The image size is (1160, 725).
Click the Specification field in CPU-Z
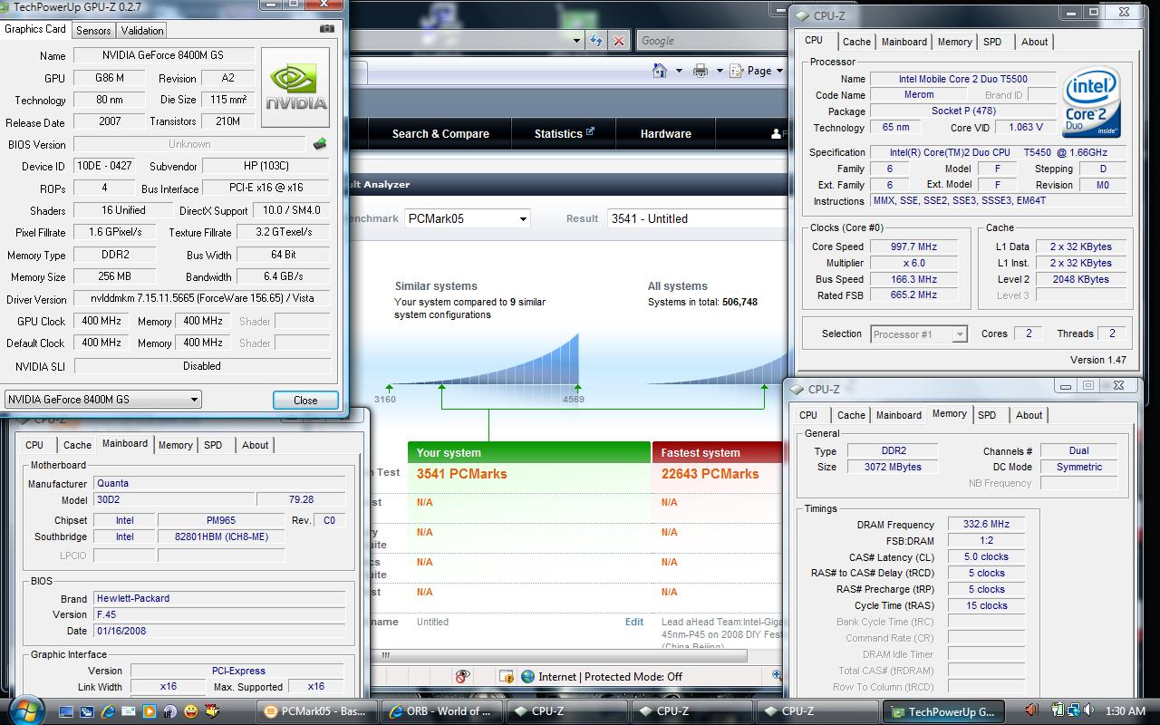999,152
